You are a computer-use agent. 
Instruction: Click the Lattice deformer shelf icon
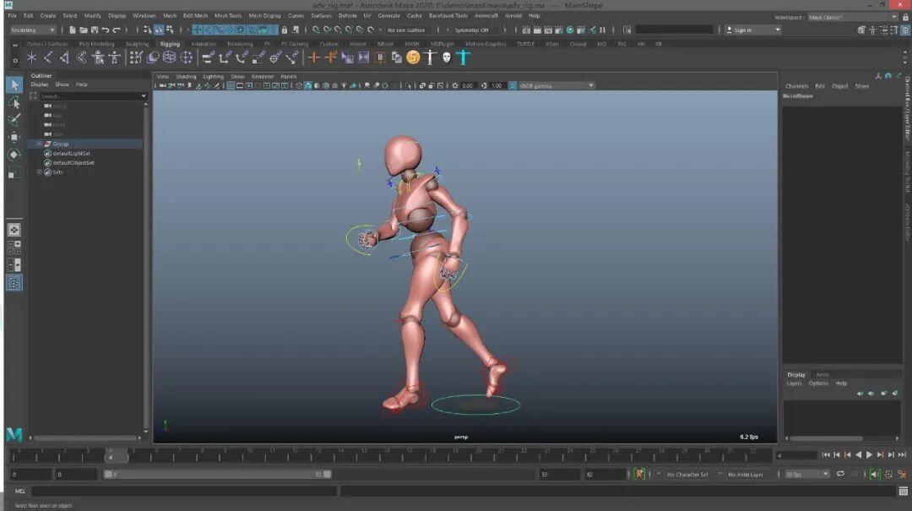coord(169,57)
